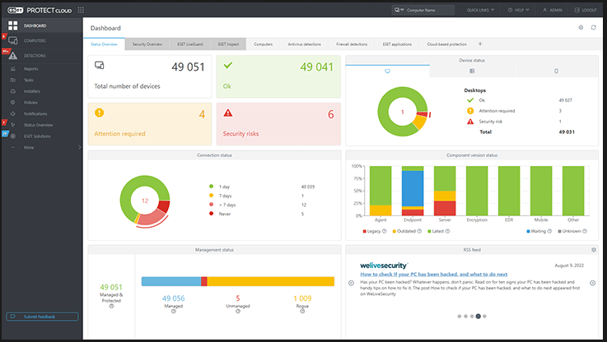Click the Tasks icon in sidebar
607x342 pixels.
pos(13,80)
